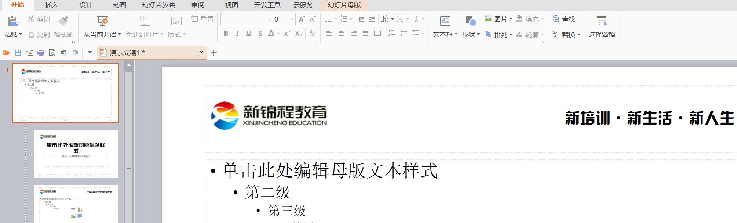Align text left
The height and width of the screenshot is (223, 737).
coord(328,33)
